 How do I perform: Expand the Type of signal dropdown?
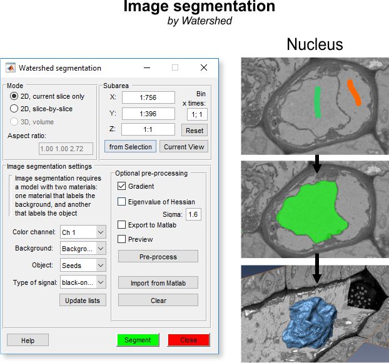point(83,282)
